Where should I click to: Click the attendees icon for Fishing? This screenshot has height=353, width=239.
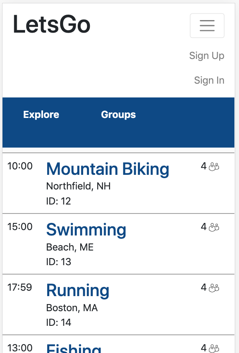pyautogui.click(x=214, y=348)
